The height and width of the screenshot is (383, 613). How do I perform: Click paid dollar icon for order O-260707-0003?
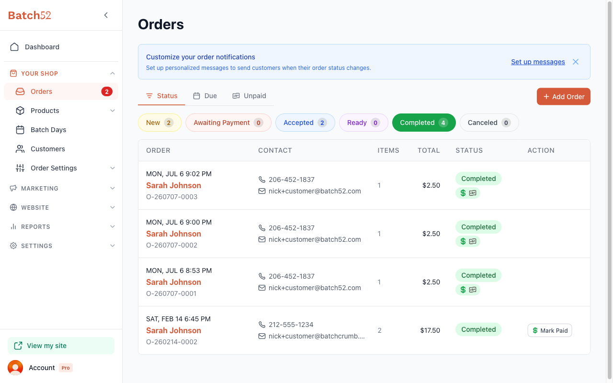tap(463, 193)
